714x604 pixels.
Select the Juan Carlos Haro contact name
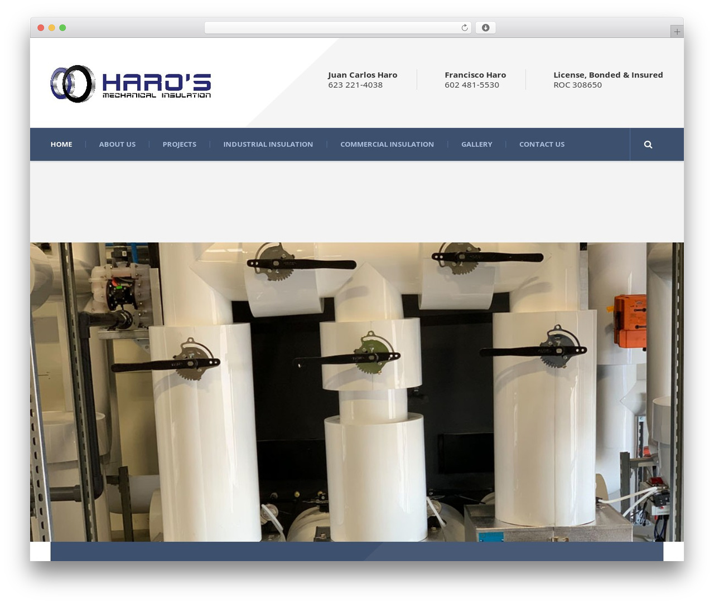tap(363, 75)
